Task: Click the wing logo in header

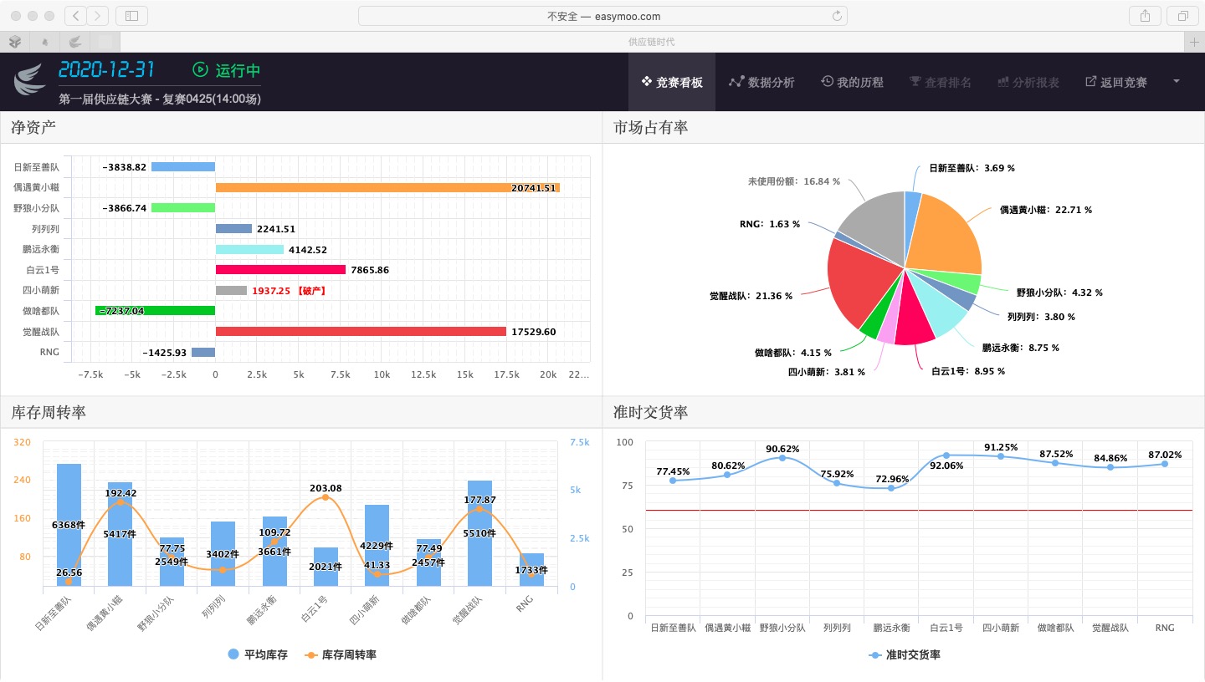Action: click(30, 80)
